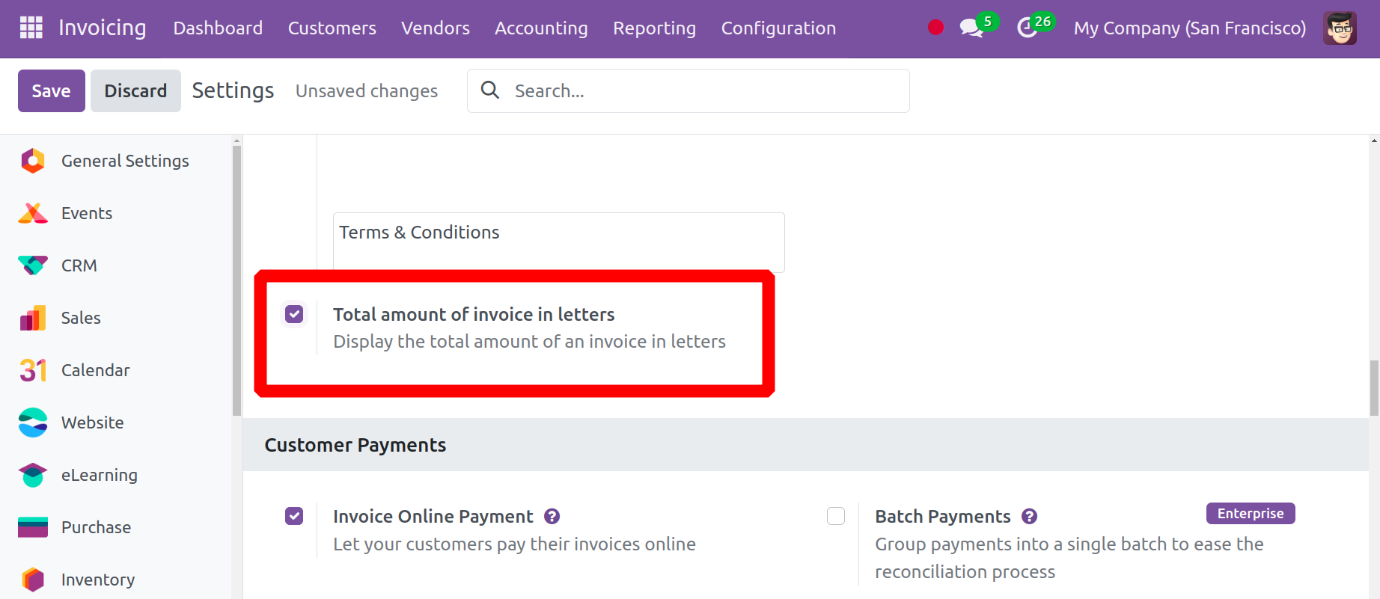The height and width of the screenshot is (599, 1380).
Task: Click the red recording indicator dot
Action: [935, 28]
